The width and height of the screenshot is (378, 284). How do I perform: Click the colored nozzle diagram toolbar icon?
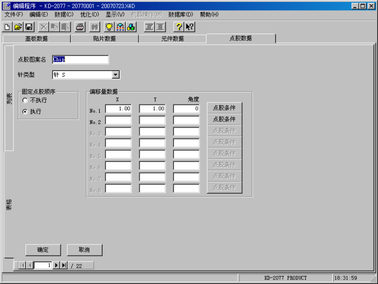click(x=120, y=27)
